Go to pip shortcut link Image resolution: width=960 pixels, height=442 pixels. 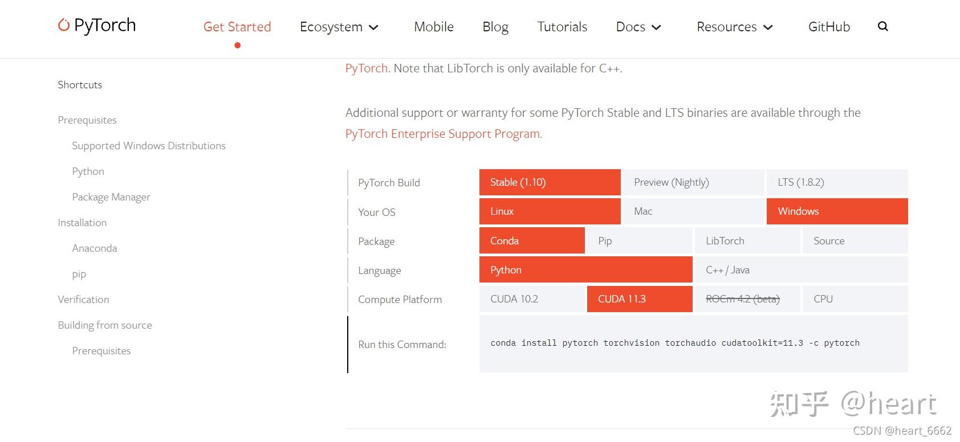[x=79, y=275]
